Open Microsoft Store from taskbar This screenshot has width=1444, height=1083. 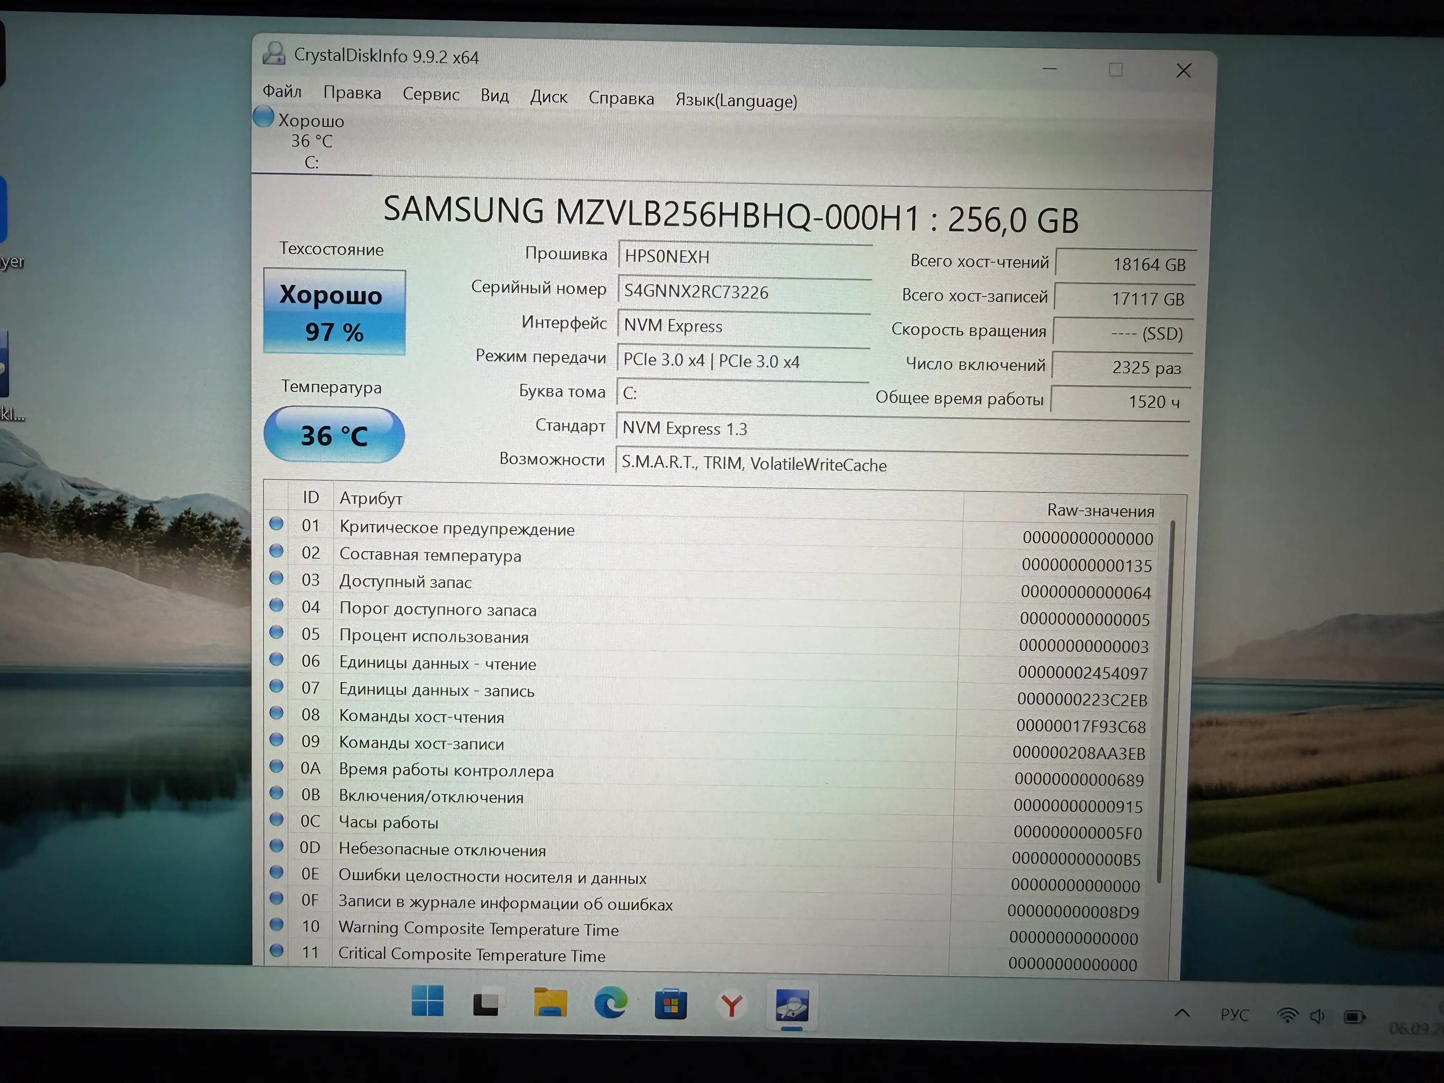[x=670, y=1004]
